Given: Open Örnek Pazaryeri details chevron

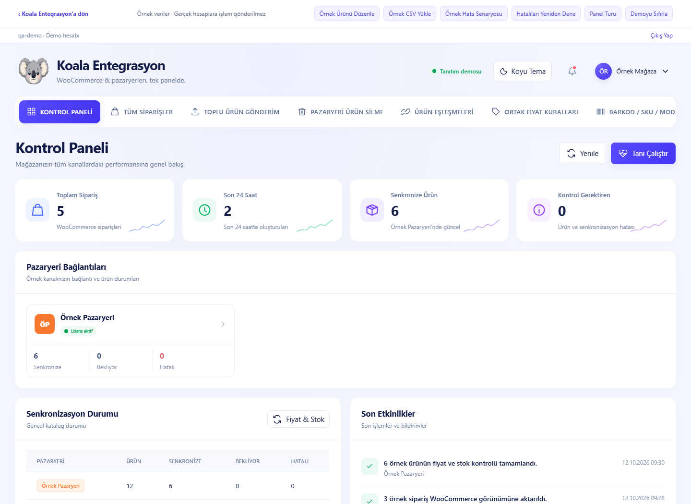Looking at the screenshot, I should 223,324.
